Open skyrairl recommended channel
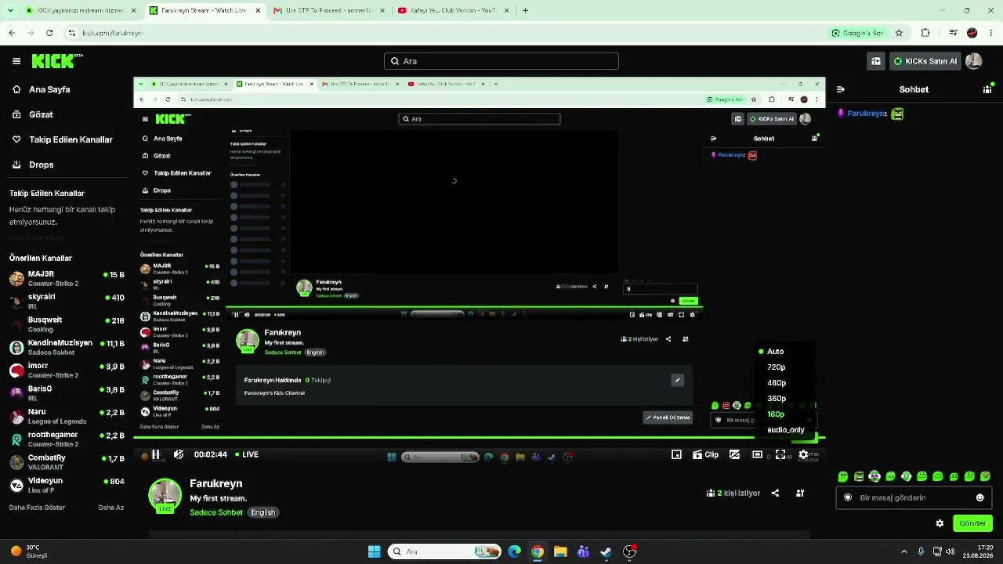The height and width of the screenshot is (564, 1003). click(x=67, y=302)
